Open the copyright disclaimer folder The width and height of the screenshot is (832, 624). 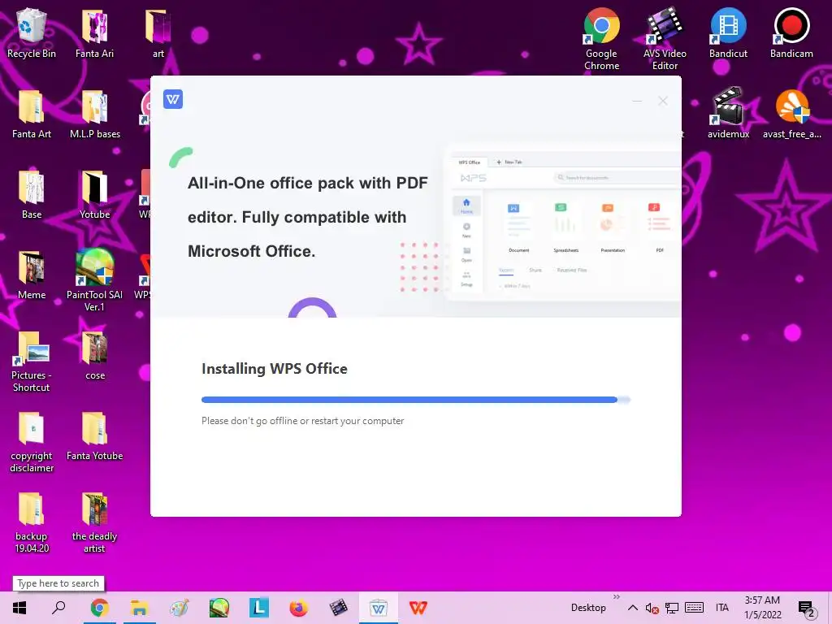[x=32, y=441]
